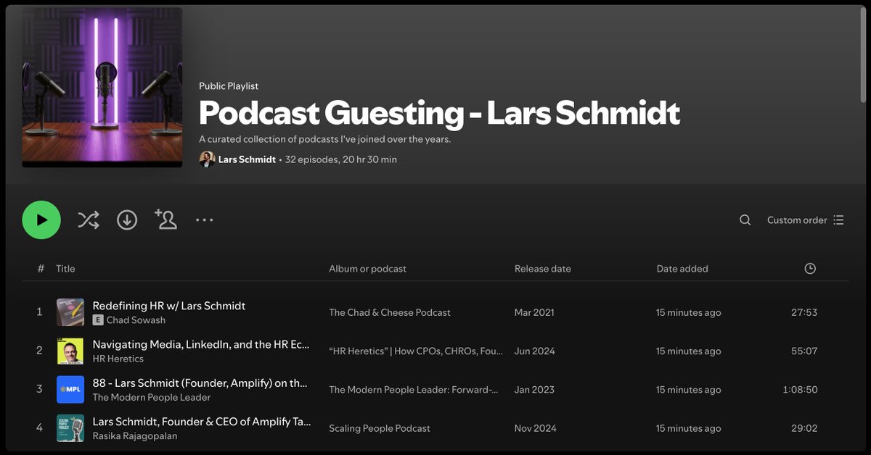Click the 55:07 duration value
Image resolution: width=871 pixels, height=455 pixels.
click(x=804, y=351)
